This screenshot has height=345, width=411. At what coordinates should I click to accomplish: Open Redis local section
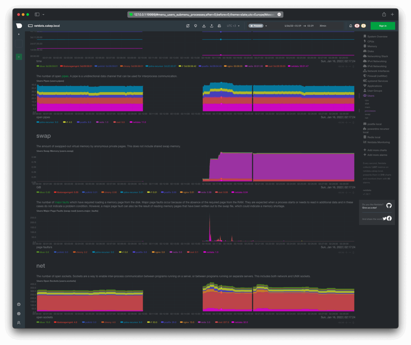(372, 137)
